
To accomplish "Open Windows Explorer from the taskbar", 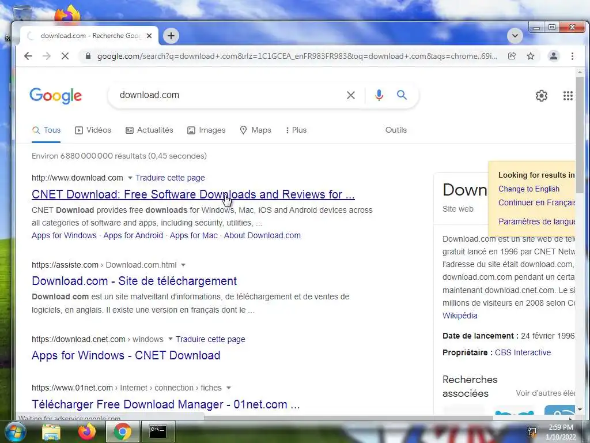I will (x=51, y=431).
